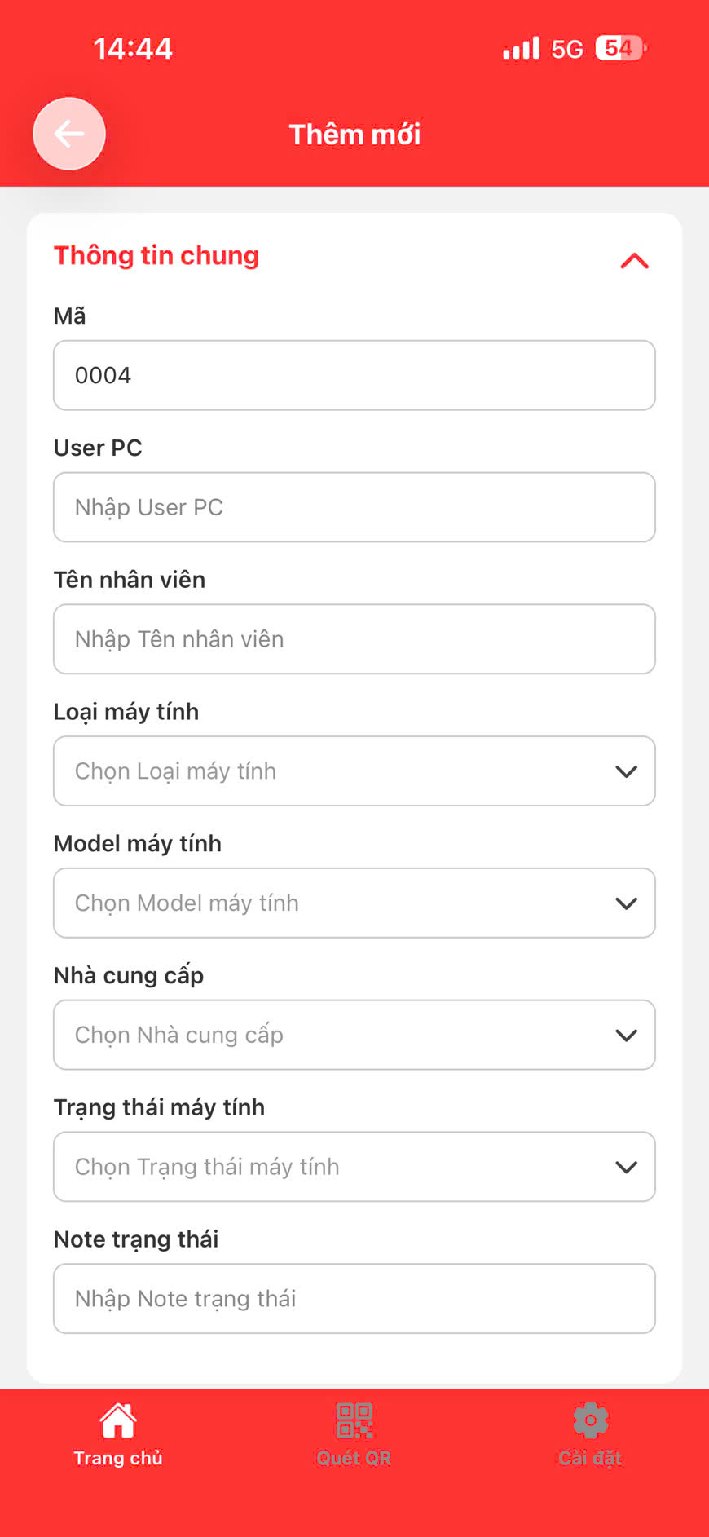Tap the back arrow button

click(x=69, y=134)
